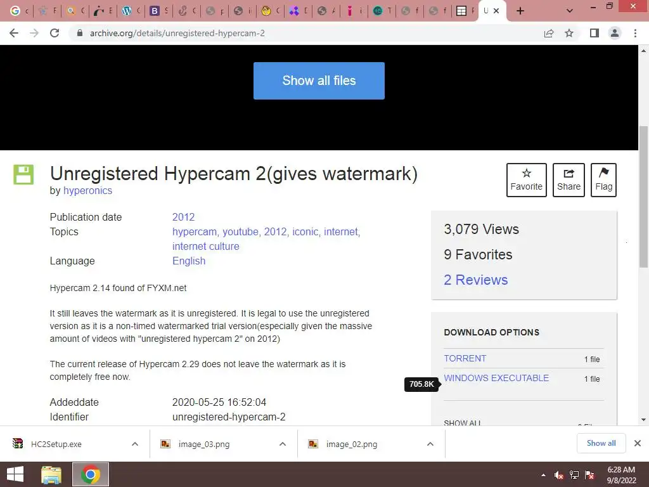Go forward one page
This screenshot has width=649, height=487.
click(34, 33)
